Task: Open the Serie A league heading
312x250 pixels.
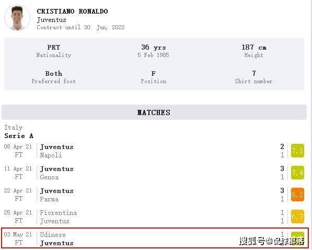Action: [19, 136]
